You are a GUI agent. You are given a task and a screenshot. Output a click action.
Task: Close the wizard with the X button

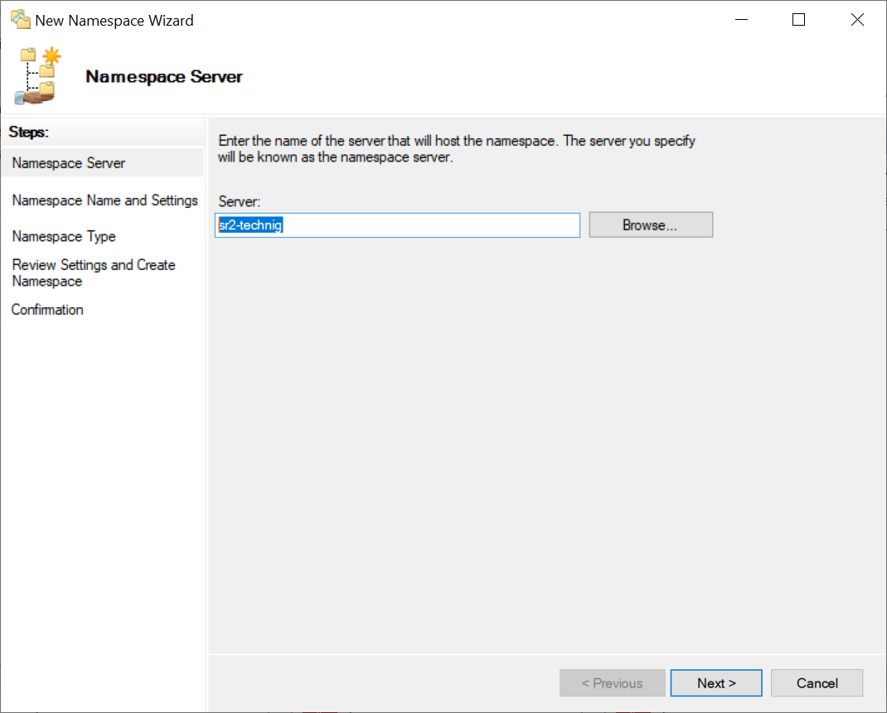(x=857, y=20)
